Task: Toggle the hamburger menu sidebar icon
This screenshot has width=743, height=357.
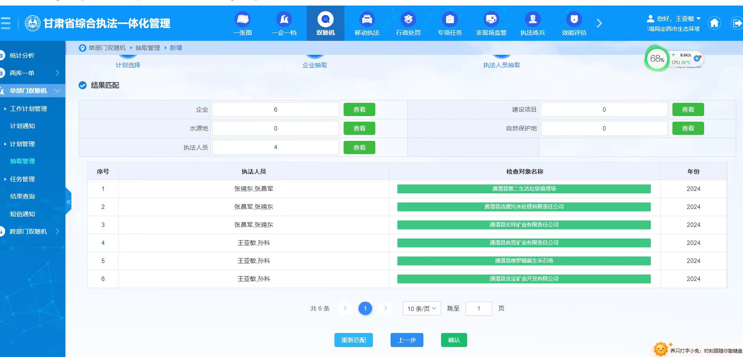Action: 6,23
